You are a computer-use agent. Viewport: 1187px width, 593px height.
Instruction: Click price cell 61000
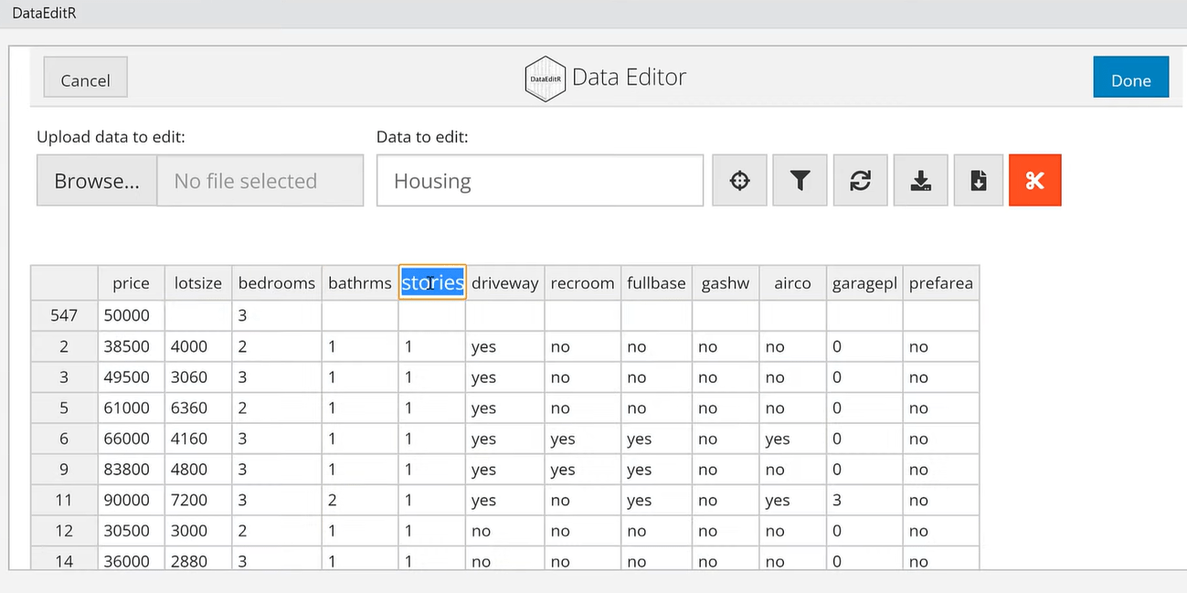tap(131, 408)
